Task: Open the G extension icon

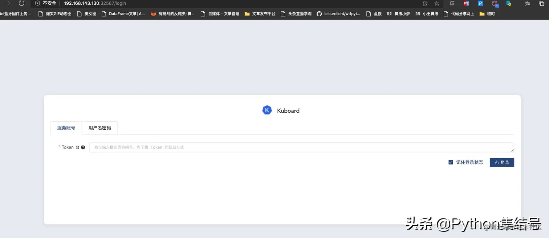Action: [452, 3]
